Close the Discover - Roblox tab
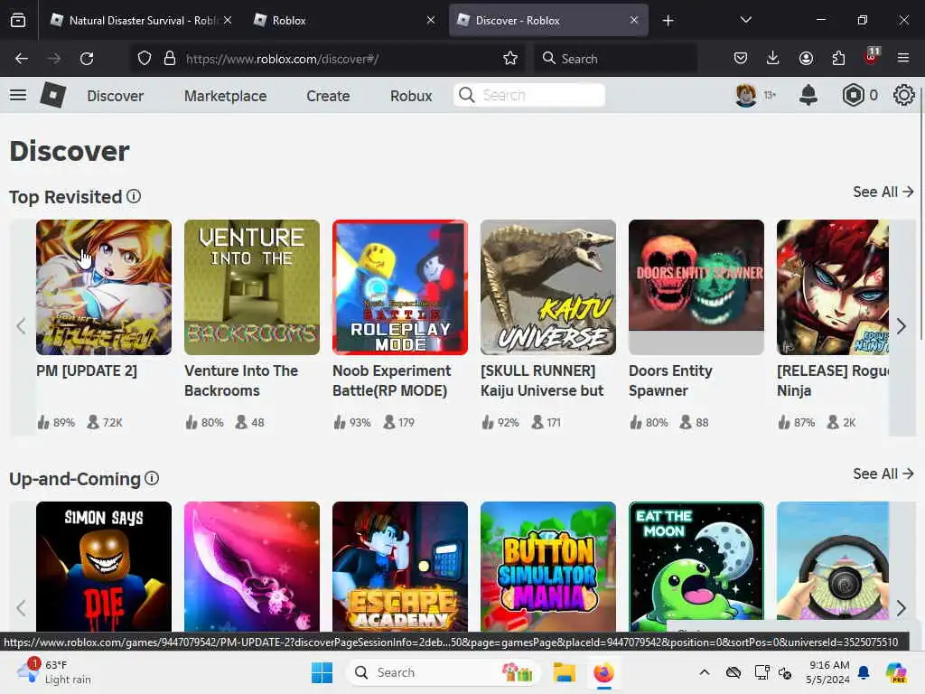The height and width of the screenshot is (694, 925). tap(633, 20)
